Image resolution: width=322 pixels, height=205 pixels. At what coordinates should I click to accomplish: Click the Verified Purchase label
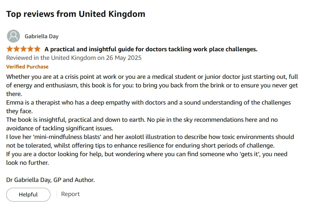coord(27,67)
